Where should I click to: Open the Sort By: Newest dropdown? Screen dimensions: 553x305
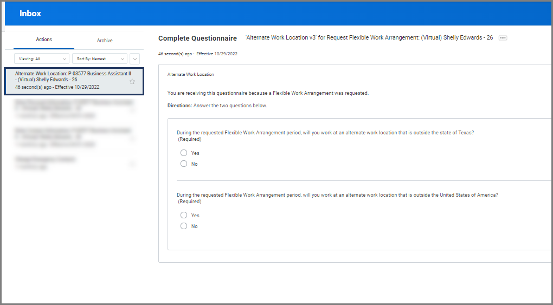(x=99, y=59)
